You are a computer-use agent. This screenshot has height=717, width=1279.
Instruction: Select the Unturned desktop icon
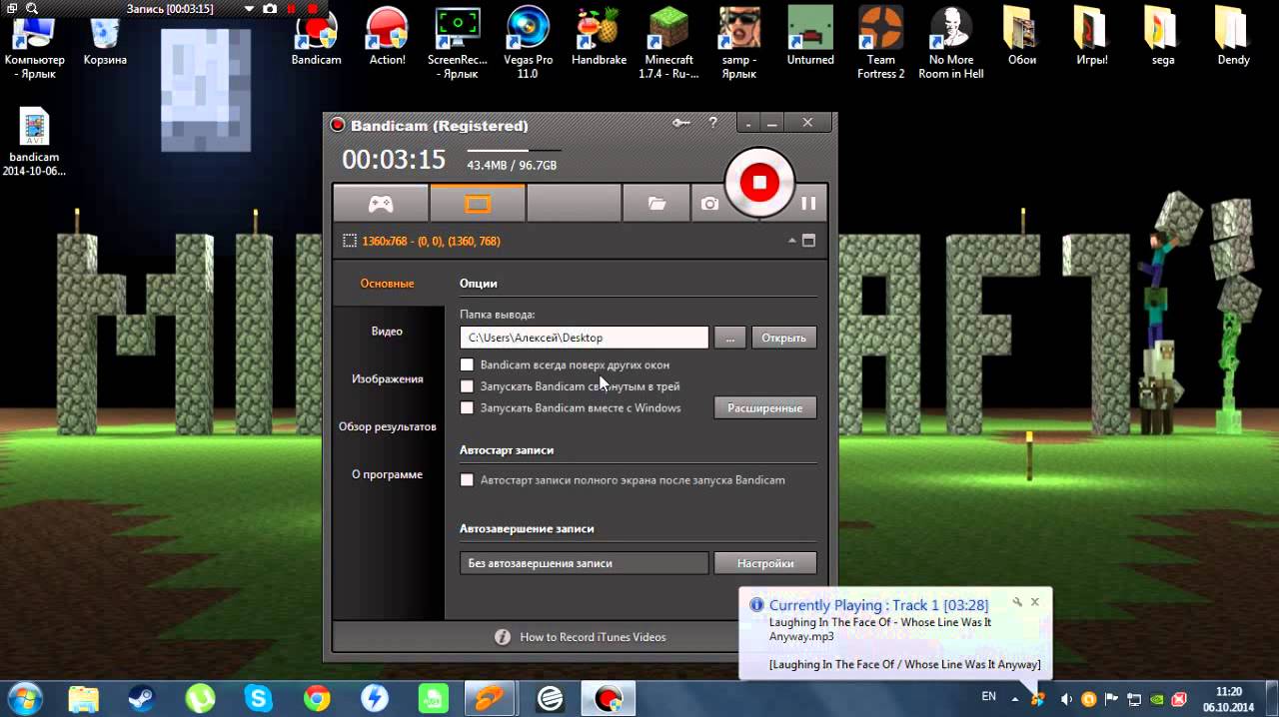[810, 38]
